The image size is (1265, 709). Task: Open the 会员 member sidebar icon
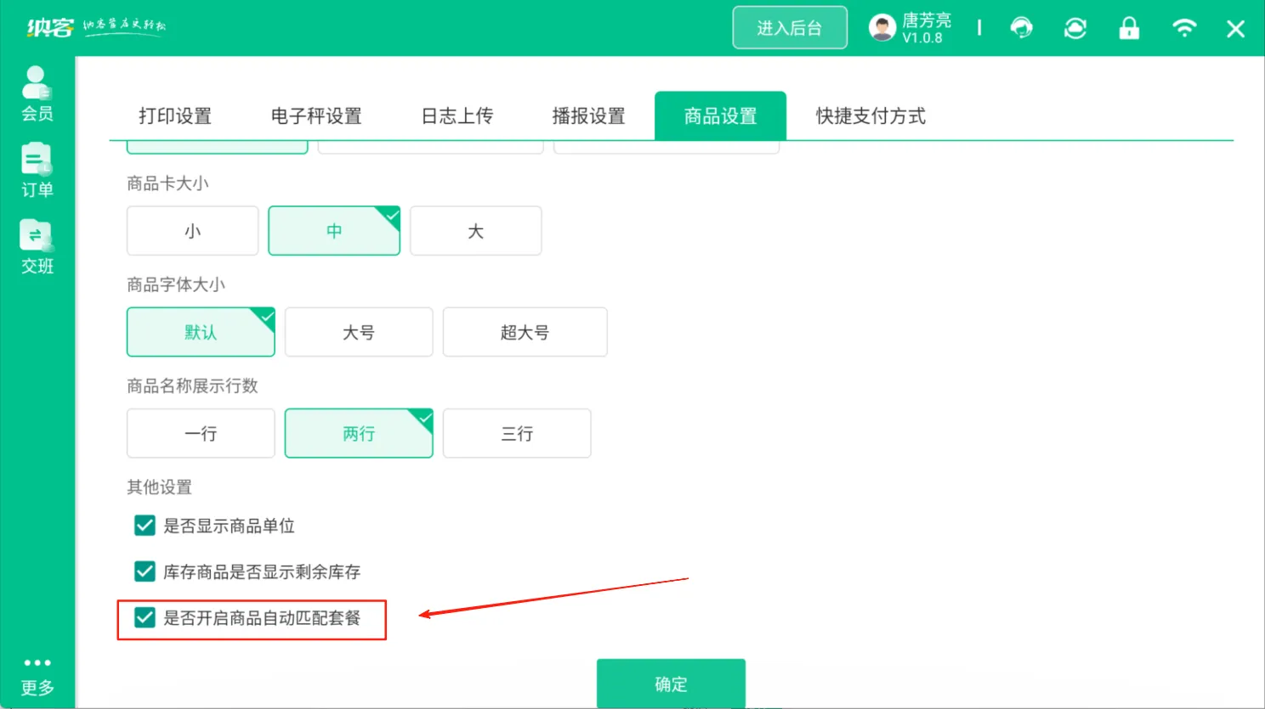pos(37,93)
